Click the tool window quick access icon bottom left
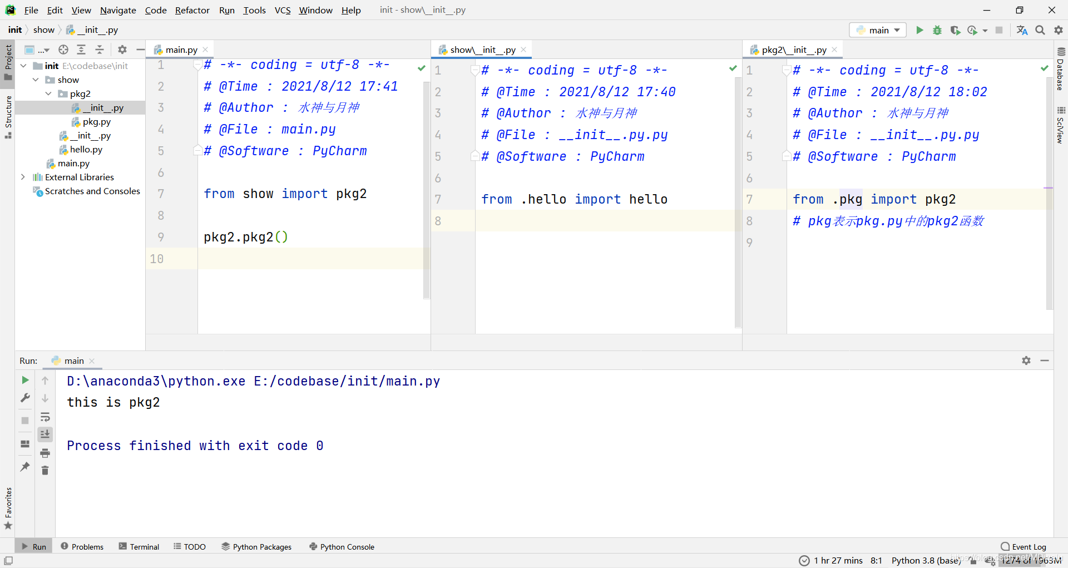 click(8, 561)
